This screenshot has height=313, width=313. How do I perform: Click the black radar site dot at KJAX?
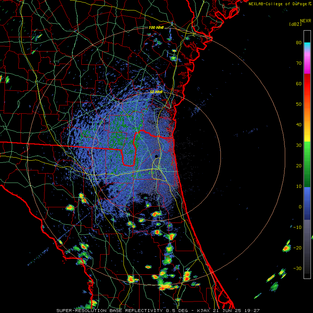tap(156, 156)
